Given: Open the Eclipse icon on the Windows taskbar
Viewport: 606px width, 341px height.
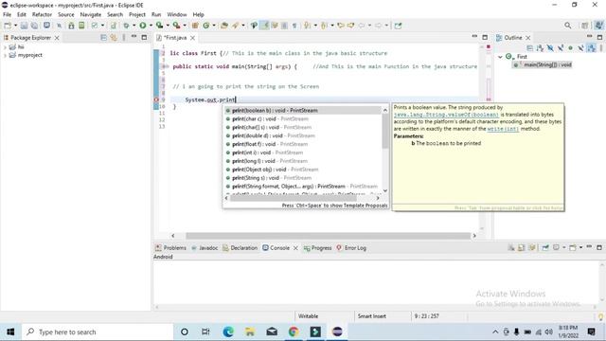Looking at the screenshot, I should (x=337, y=332).
